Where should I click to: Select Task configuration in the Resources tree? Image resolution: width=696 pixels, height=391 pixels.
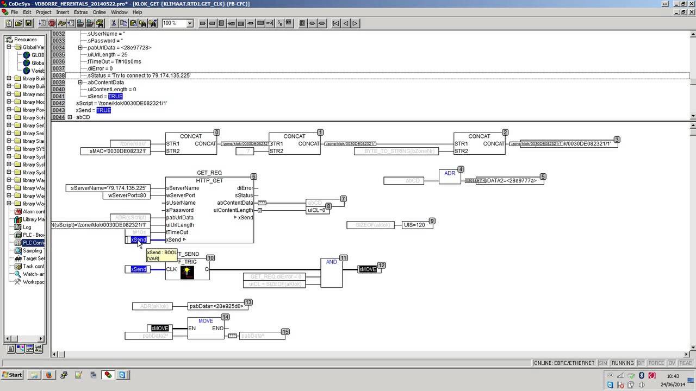[x=33, y=266]
